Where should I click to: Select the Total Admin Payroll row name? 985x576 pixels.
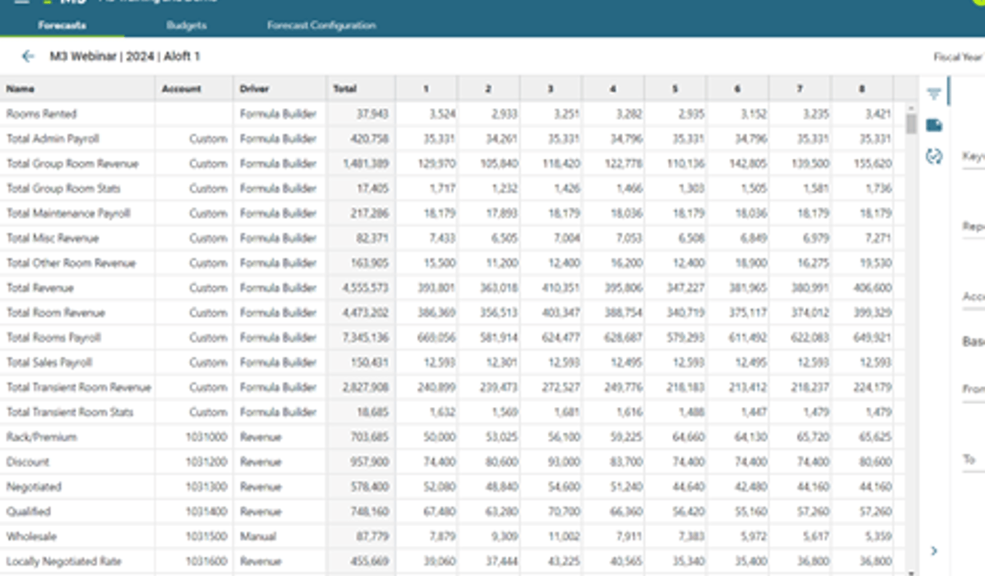click(x=53, y=138)
